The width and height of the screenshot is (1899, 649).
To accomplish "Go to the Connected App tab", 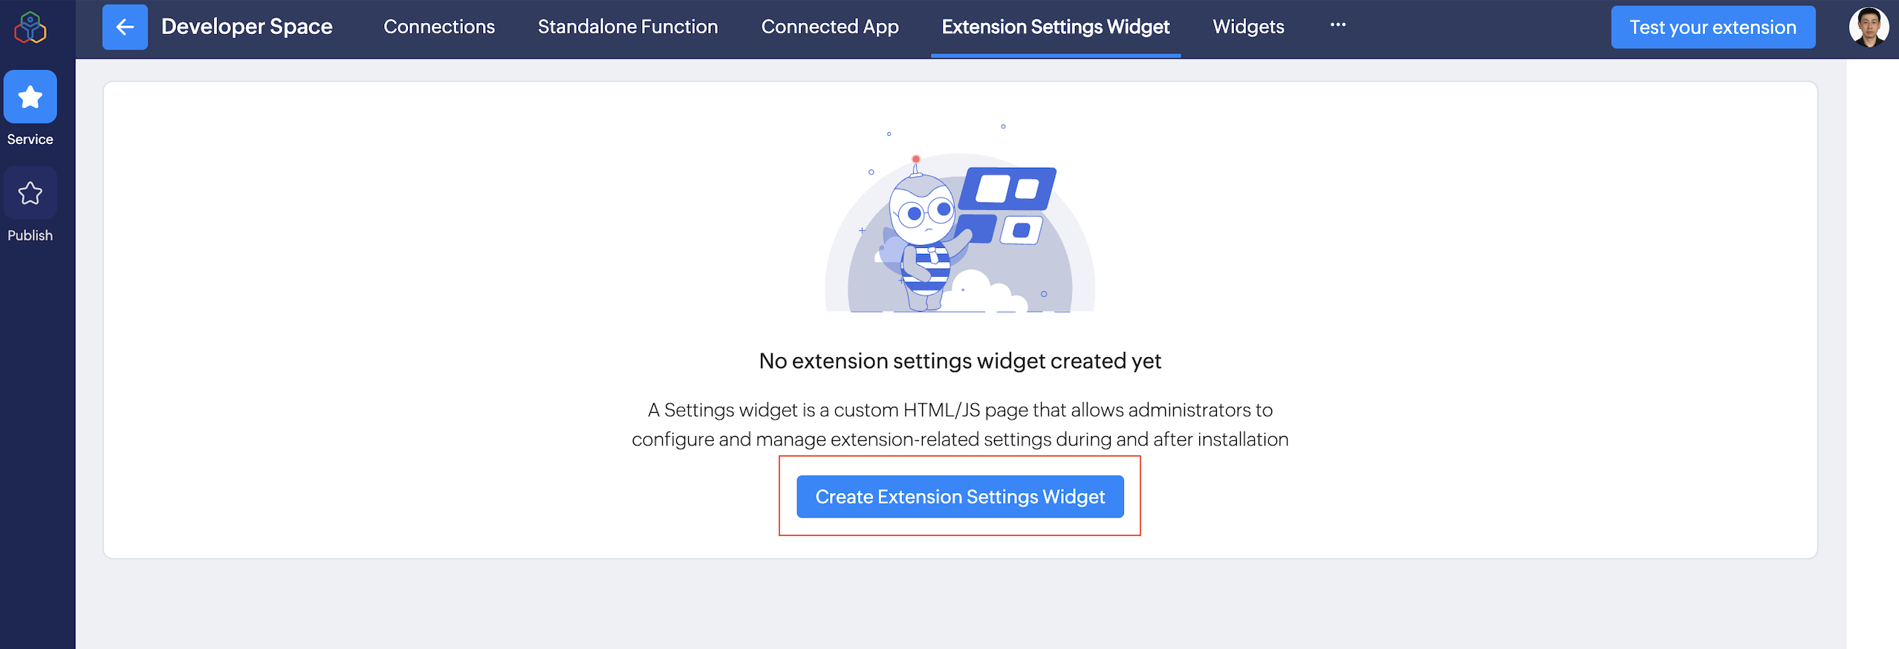I will pyautogui.click(x=830, y=27).
